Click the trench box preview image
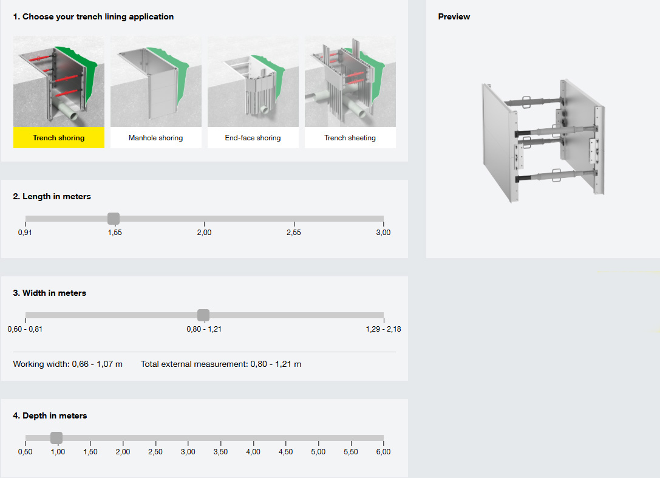 pyautogui.click(x=543, y=141)
